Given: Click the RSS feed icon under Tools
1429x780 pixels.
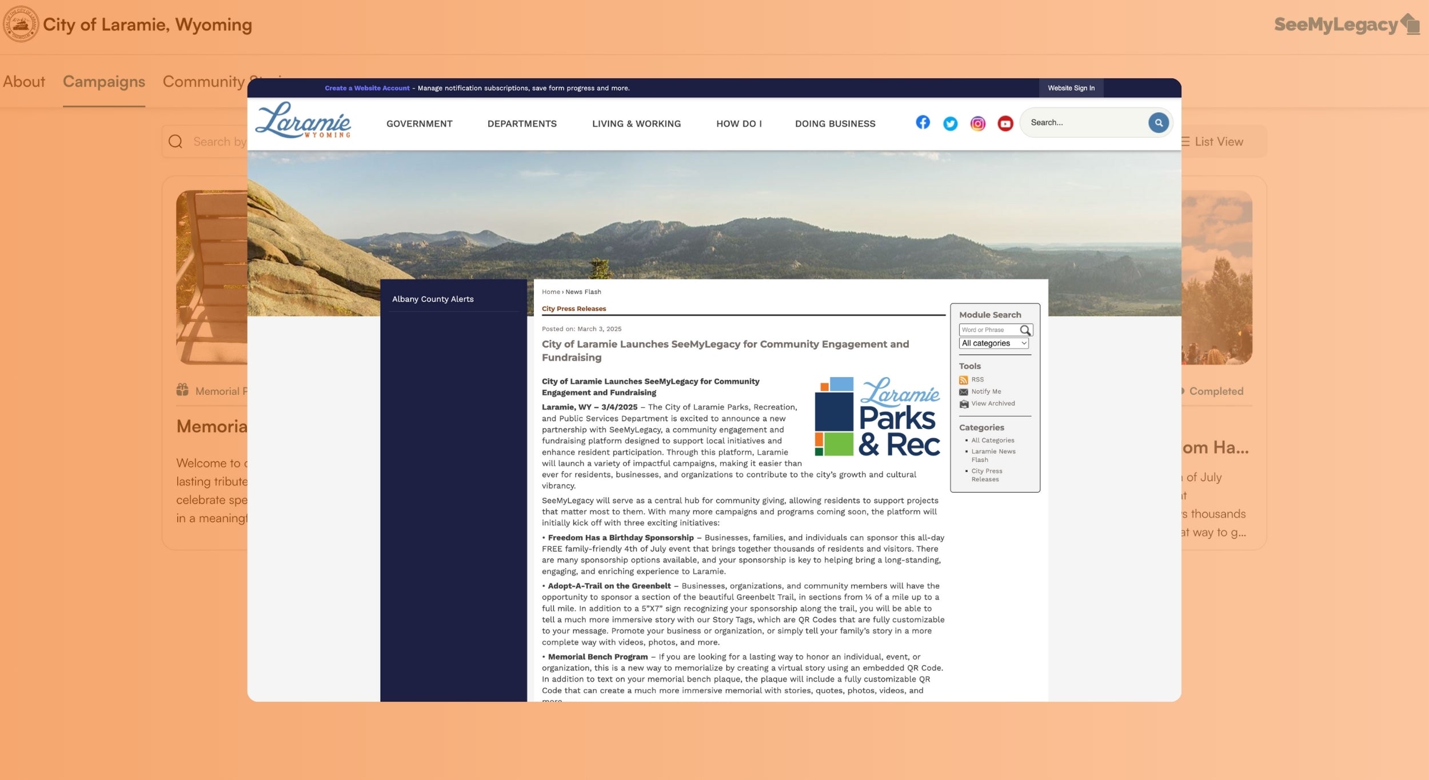Looking at the screenshot, I should pyautogui.click(x=964, y=380).
